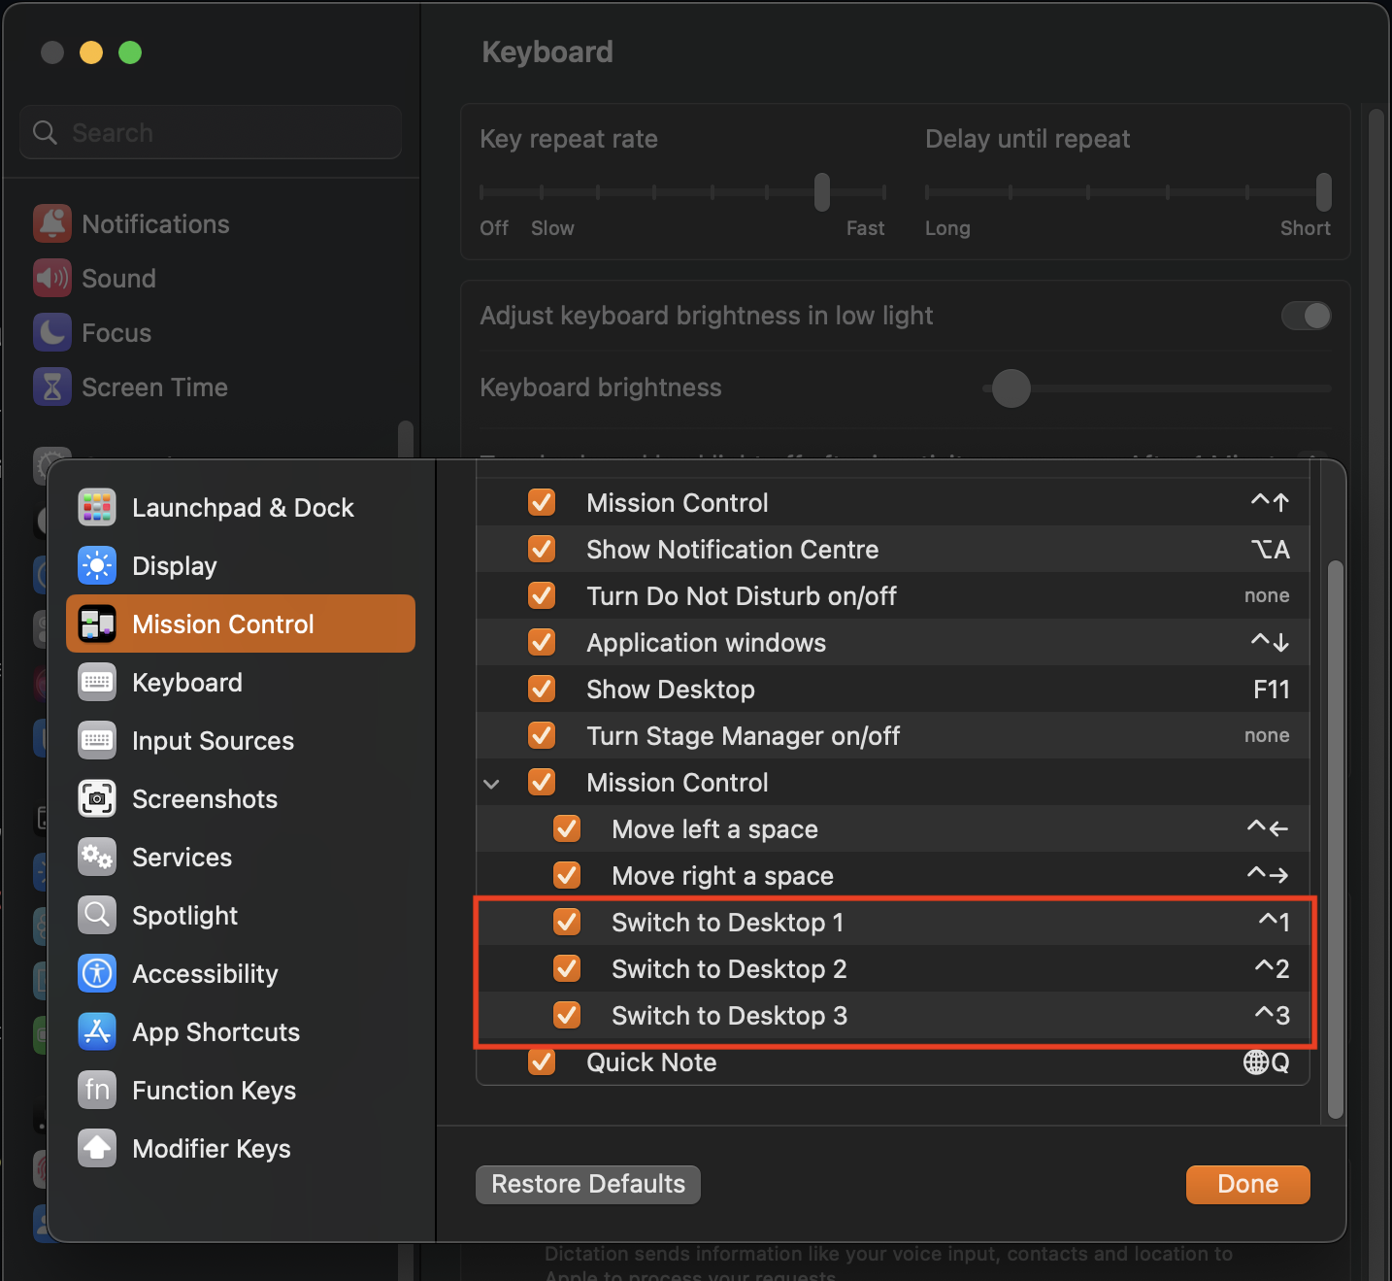Image resolution: width=1392 pixels, height=1281 pixels.
Task: Open the Modifier Keys icon
Action: point(97,1148)
